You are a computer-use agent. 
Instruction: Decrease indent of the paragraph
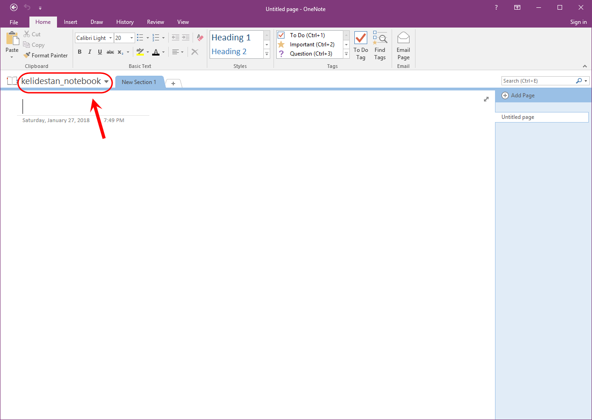click(x=175, y=38)
